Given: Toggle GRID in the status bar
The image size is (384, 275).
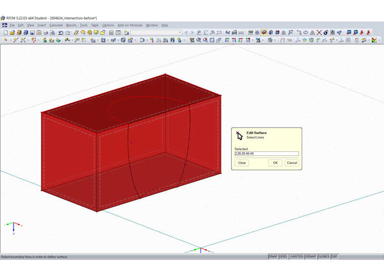Looking at the screenshot, I should pyautogui.click(x=283, y=256).
